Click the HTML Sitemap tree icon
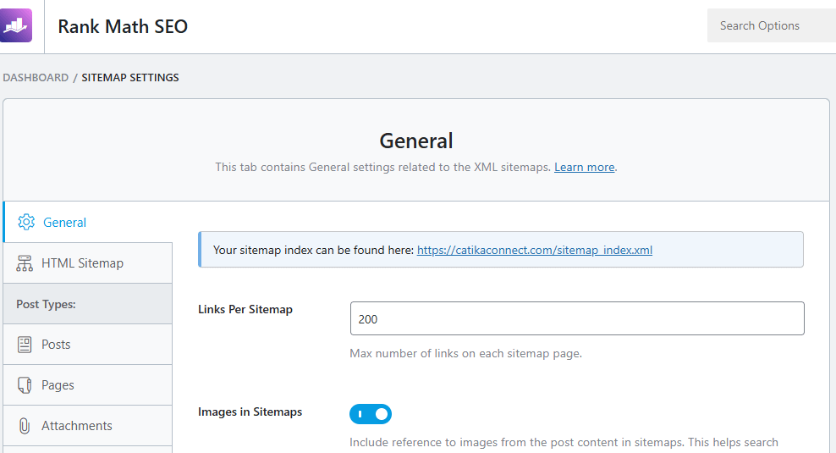Screen dimensions: 836x453 [x=25, y=263]
